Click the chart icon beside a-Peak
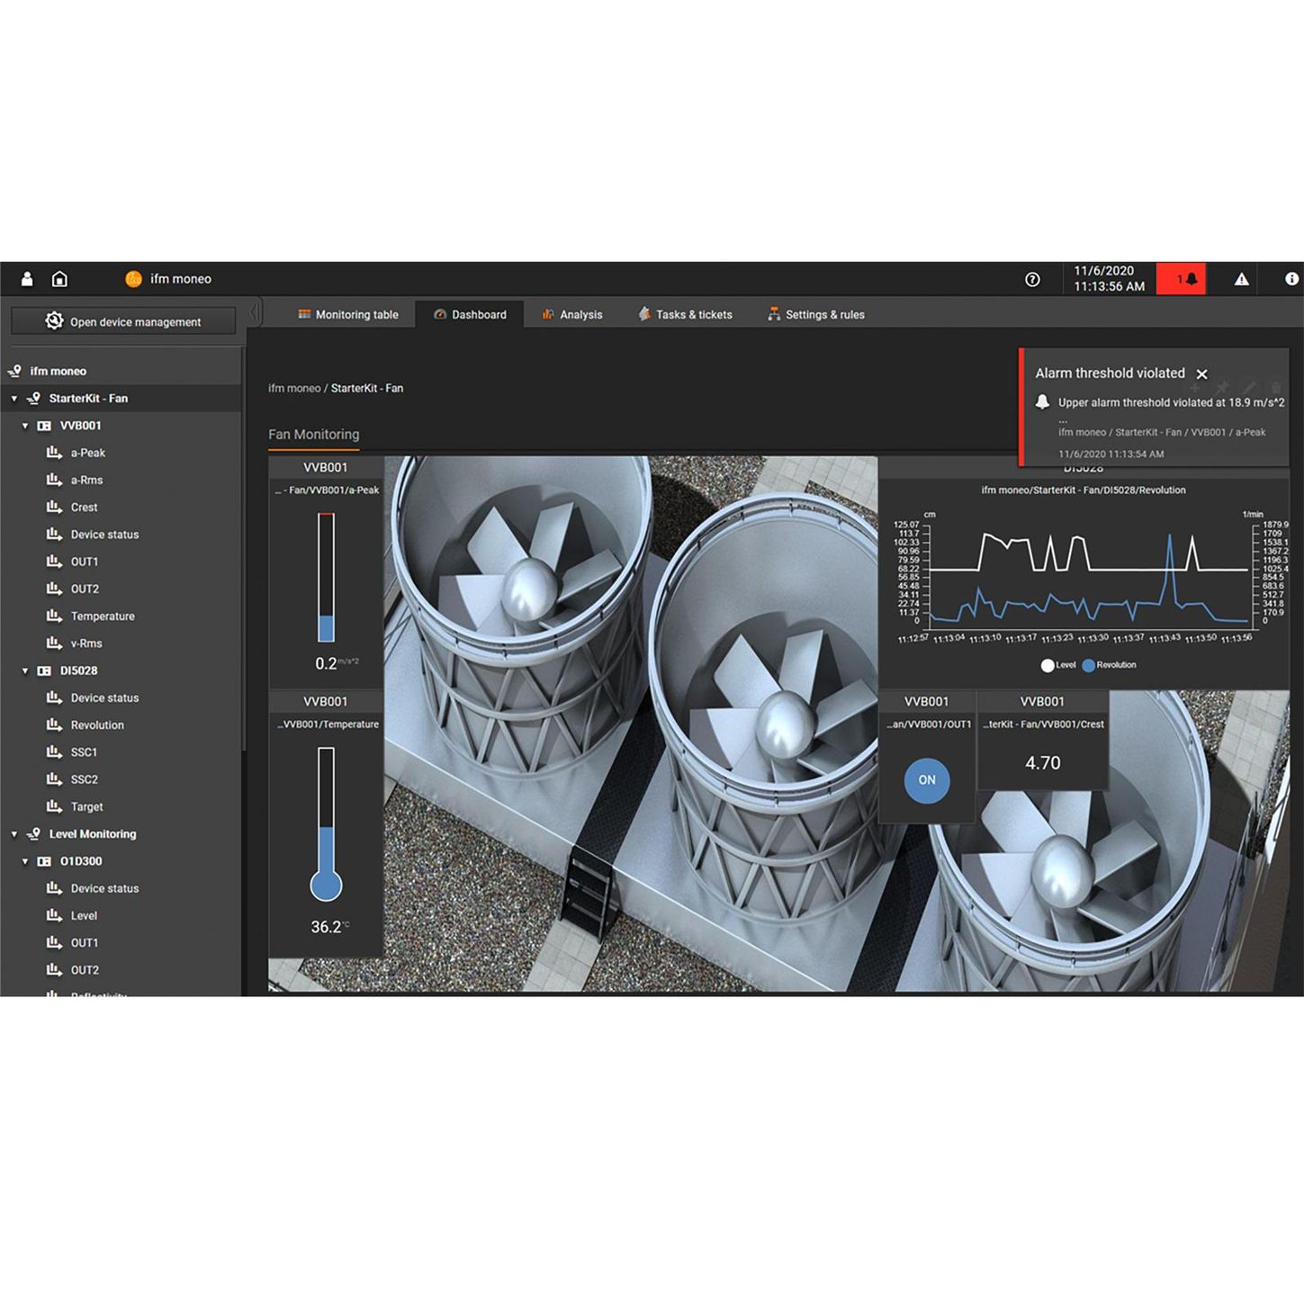The width and height of the screenshot is (1304, 1304). pos(54,453)
